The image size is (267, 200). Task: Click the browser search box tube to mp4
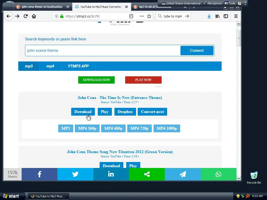tap(173, 16)
